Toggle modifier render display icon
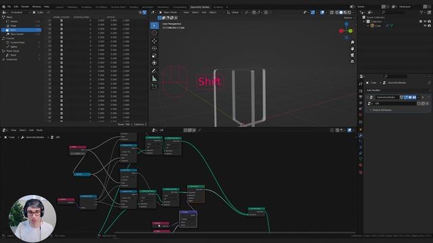Image resolution: width=433 pixels, height=243 pixels. tap(414, 97)
